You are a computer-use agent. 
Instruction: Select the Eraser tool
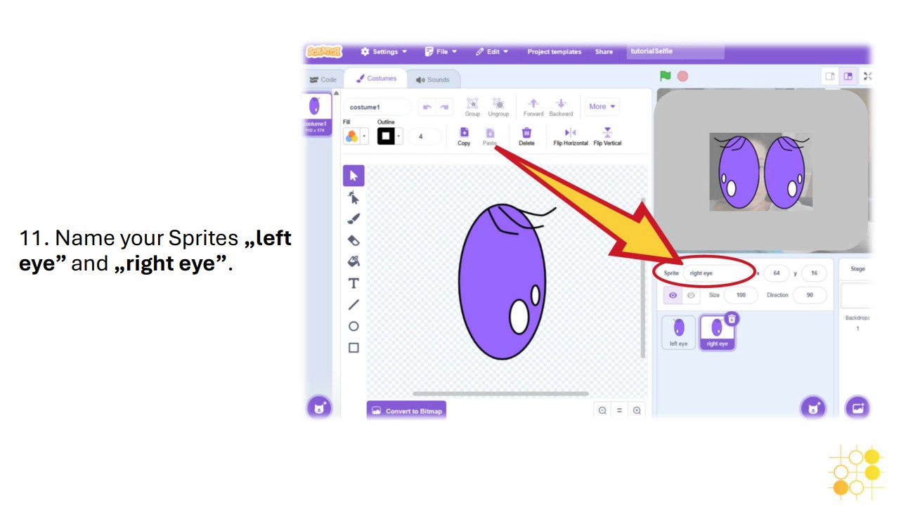click(x=354, y=240)
